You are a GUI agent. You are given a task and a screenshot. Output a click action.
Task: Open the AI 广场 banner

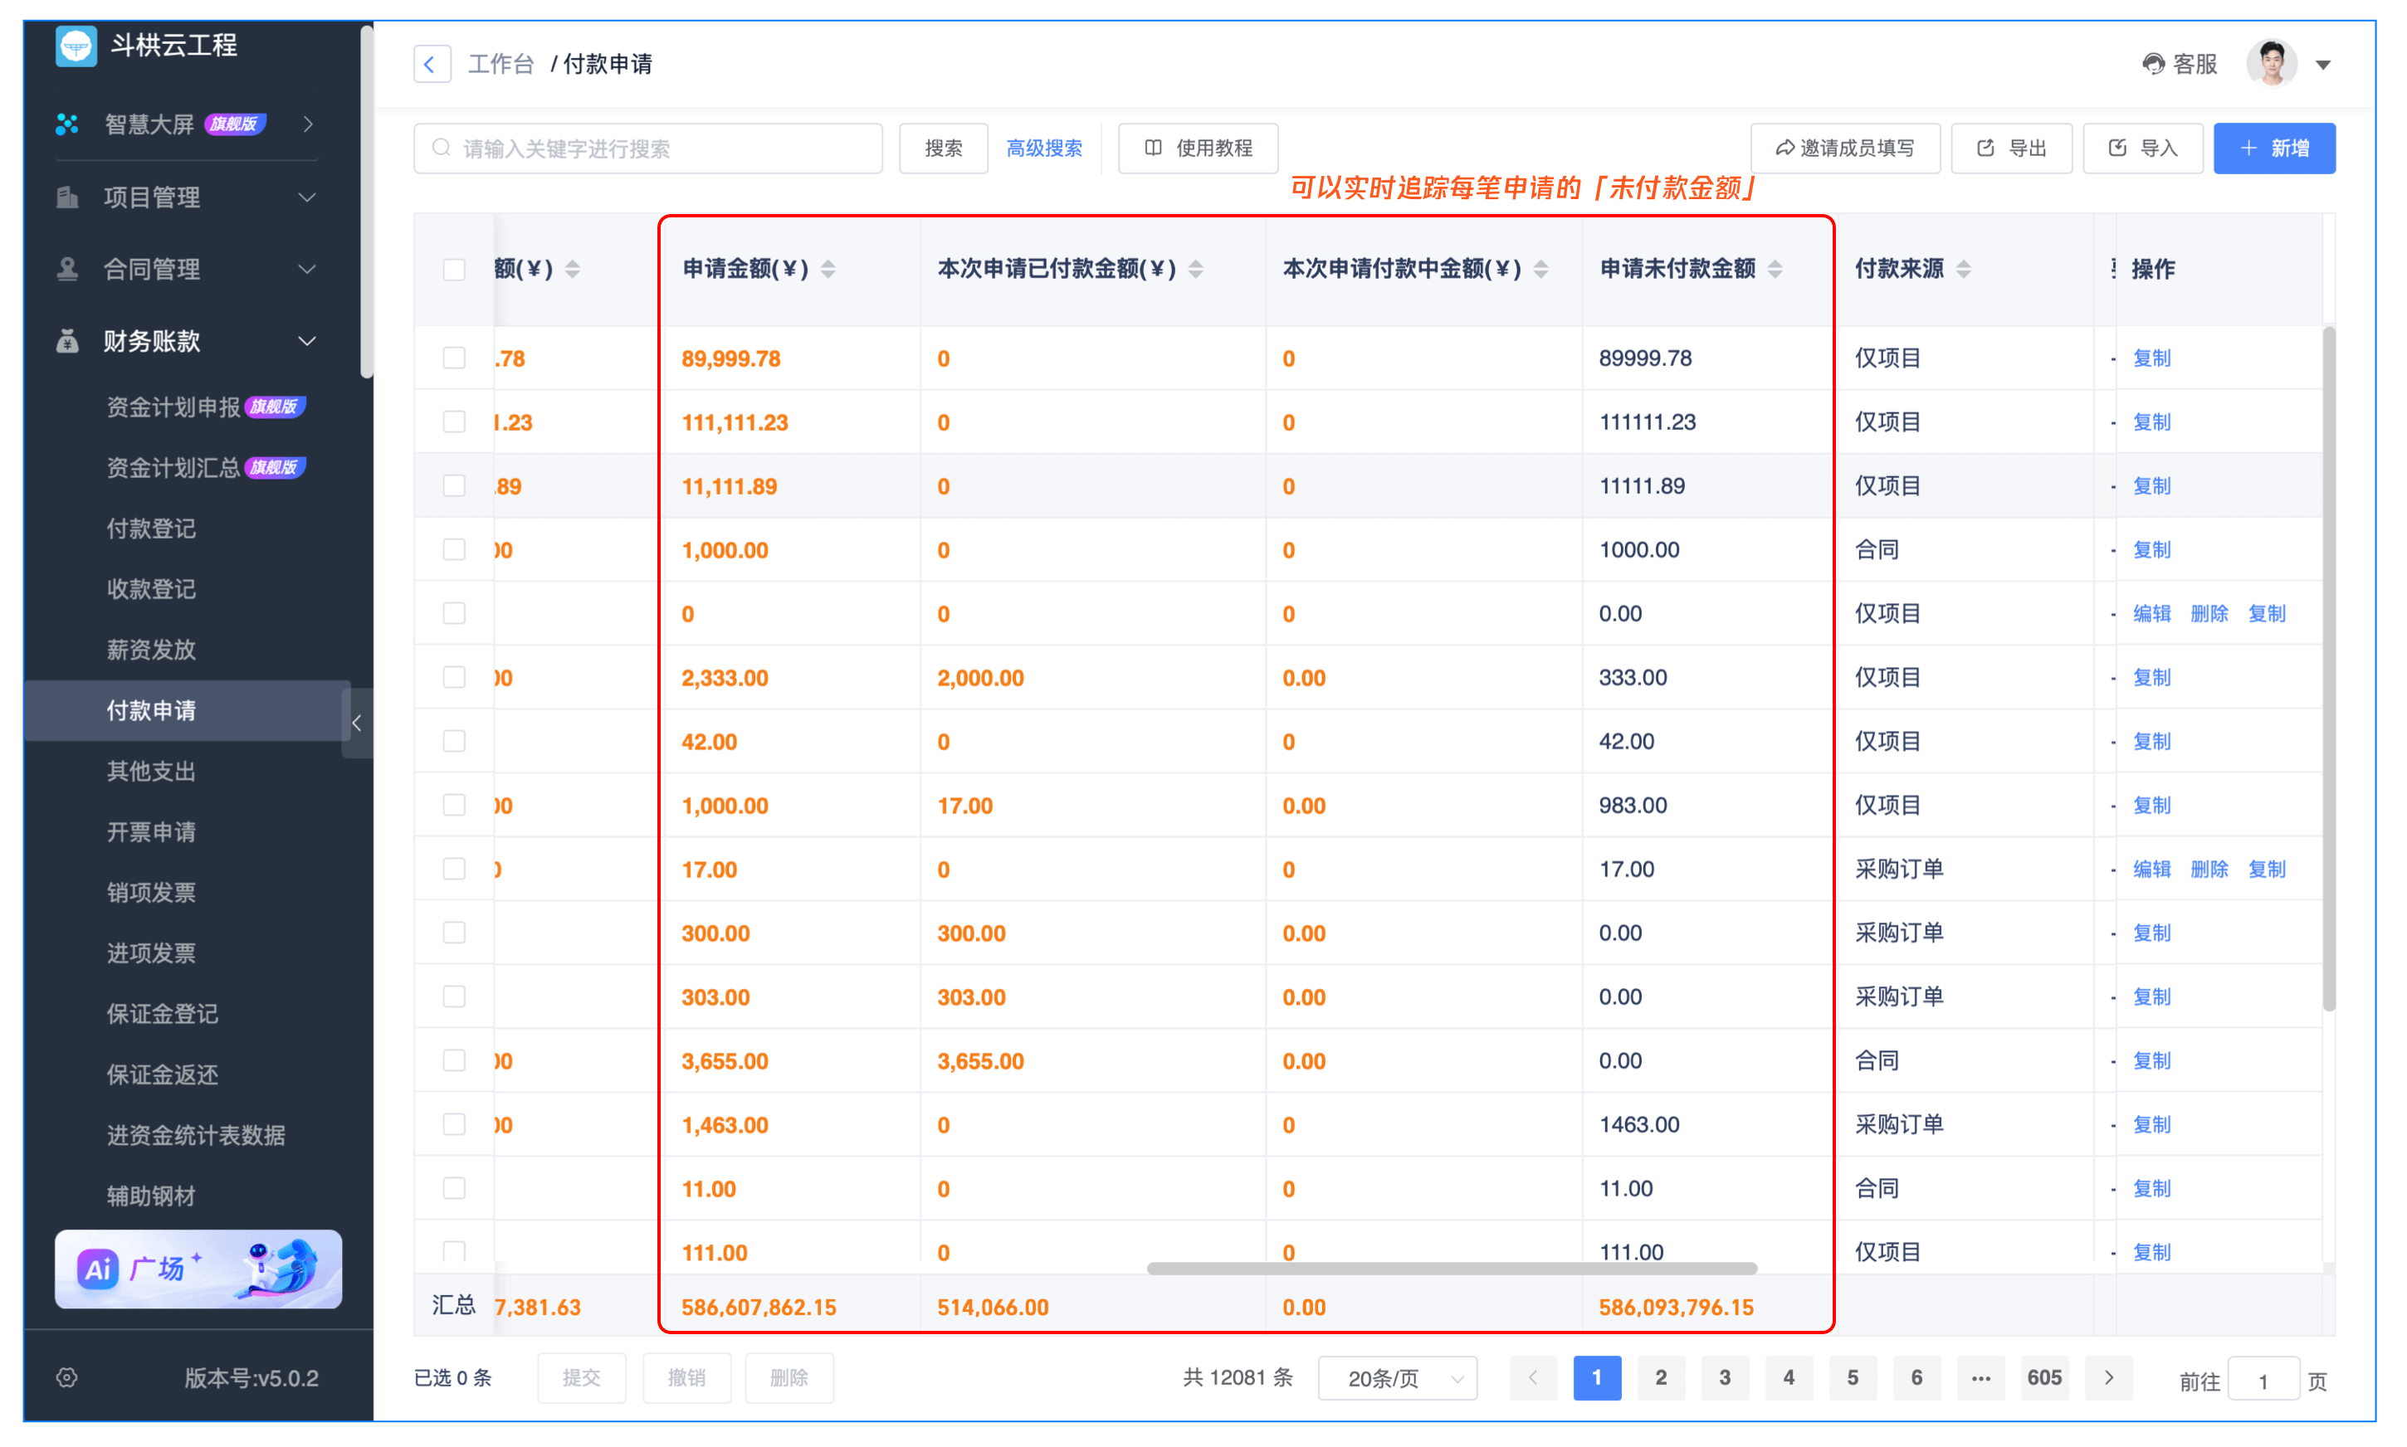(198, 1268)
